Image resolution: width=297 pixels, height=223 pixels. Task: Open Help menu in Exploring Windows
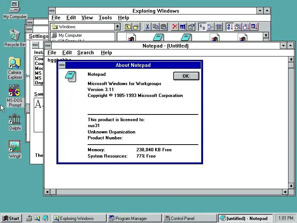124,17
